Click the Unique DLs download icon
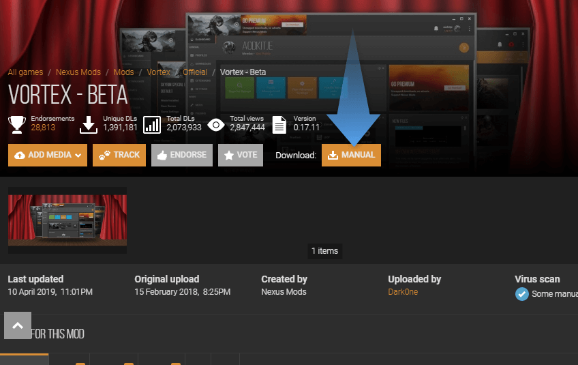Screen dimensions: 578x365 89,124
